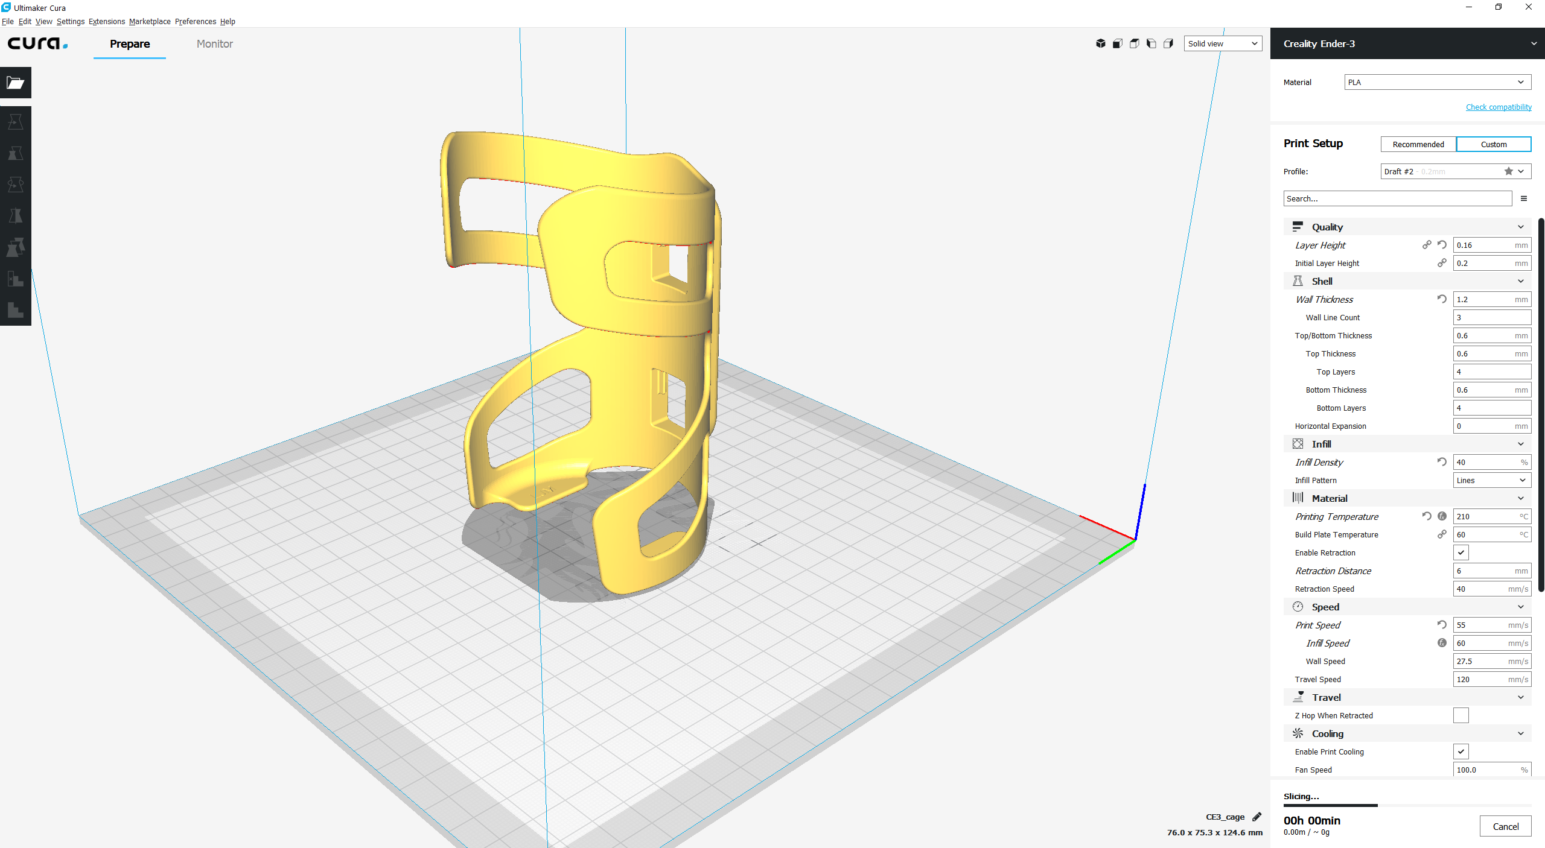Open the Infill Pattern Lines dropdown
This screenshot has width=1545, height=848.
[x=1492, y=480]
